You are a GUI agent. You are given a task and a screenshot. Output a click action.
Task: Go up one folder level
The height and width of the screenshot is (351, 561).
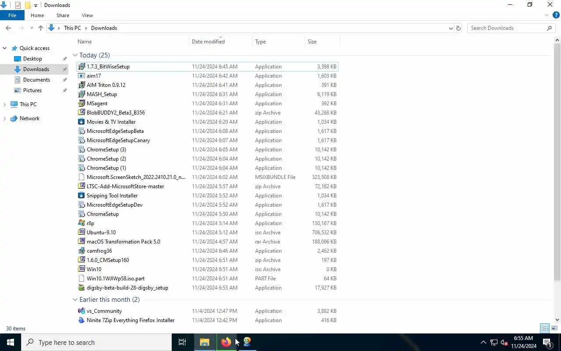point(41,28)
